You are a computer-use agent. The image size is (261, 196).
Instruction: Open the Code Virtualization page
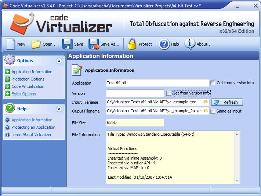[x=28, y=86]
